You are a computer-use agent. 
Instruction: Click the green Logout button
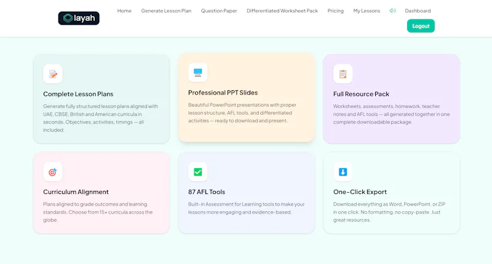click(x=421, y=26)
